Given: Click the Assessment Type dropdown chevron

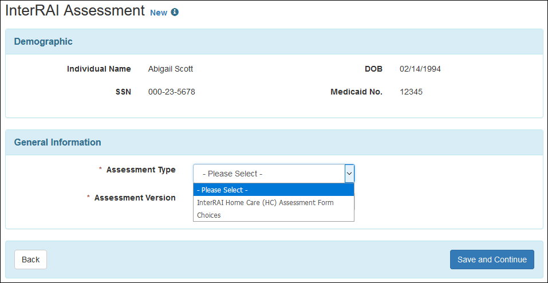Looking at the screenshot, I should (349, 174).
